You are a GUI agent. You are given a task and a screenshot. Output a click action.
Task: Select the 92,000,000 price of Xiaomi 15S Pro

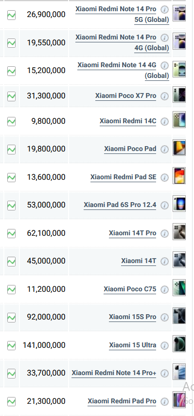tap(46, 317)
